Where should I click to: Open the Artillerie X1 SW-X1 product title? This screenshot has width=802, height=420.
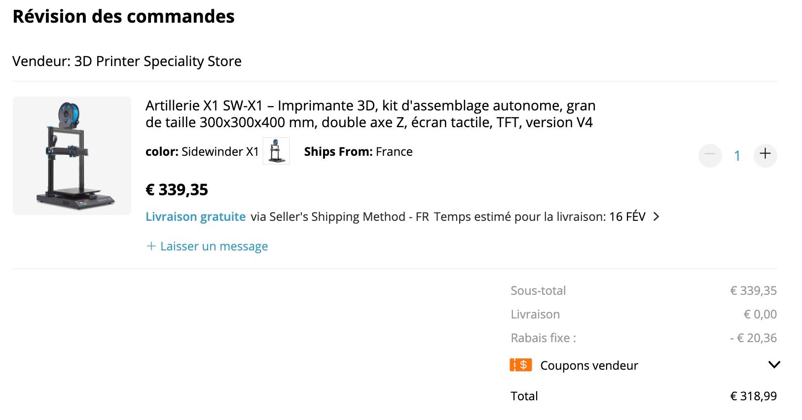point(370,114)
